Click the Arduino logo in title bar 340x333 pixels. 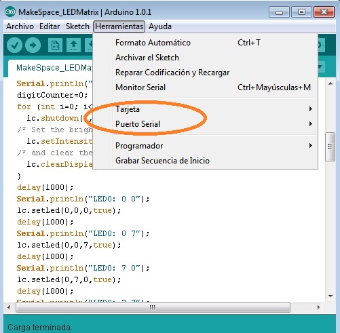tap(10, 12)
